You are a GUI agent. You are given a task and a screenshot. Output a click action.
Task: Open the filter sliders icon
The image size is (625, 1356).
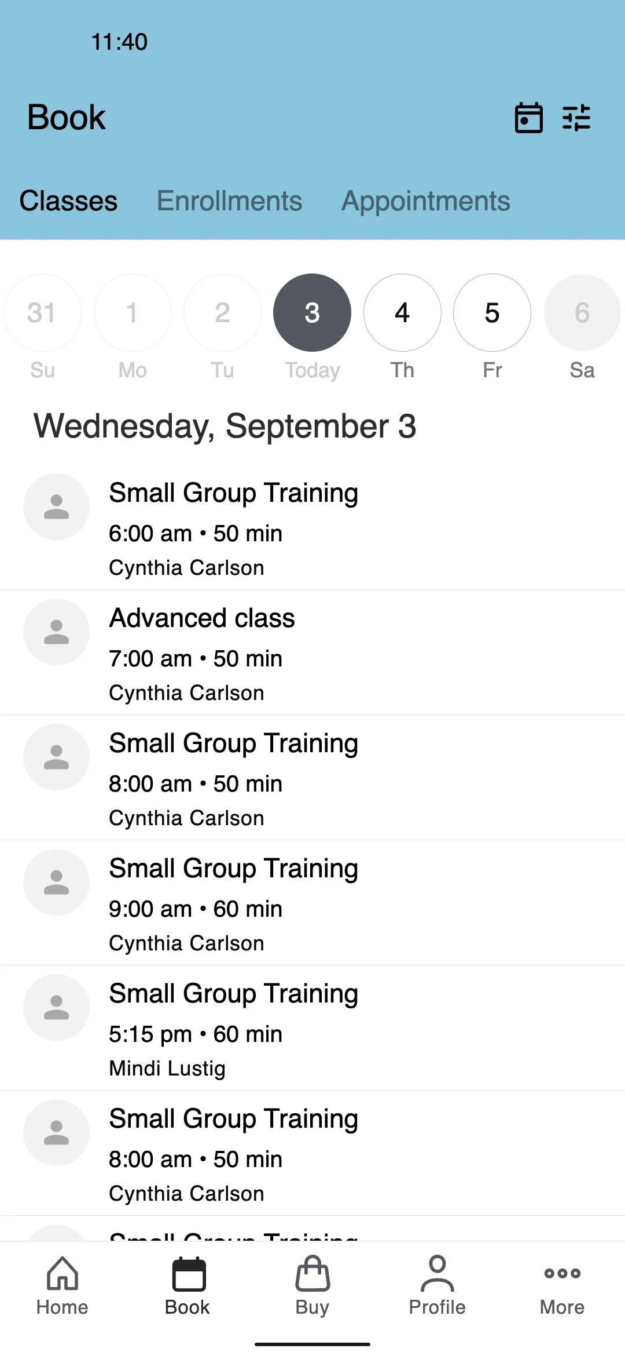coord(576,118)
